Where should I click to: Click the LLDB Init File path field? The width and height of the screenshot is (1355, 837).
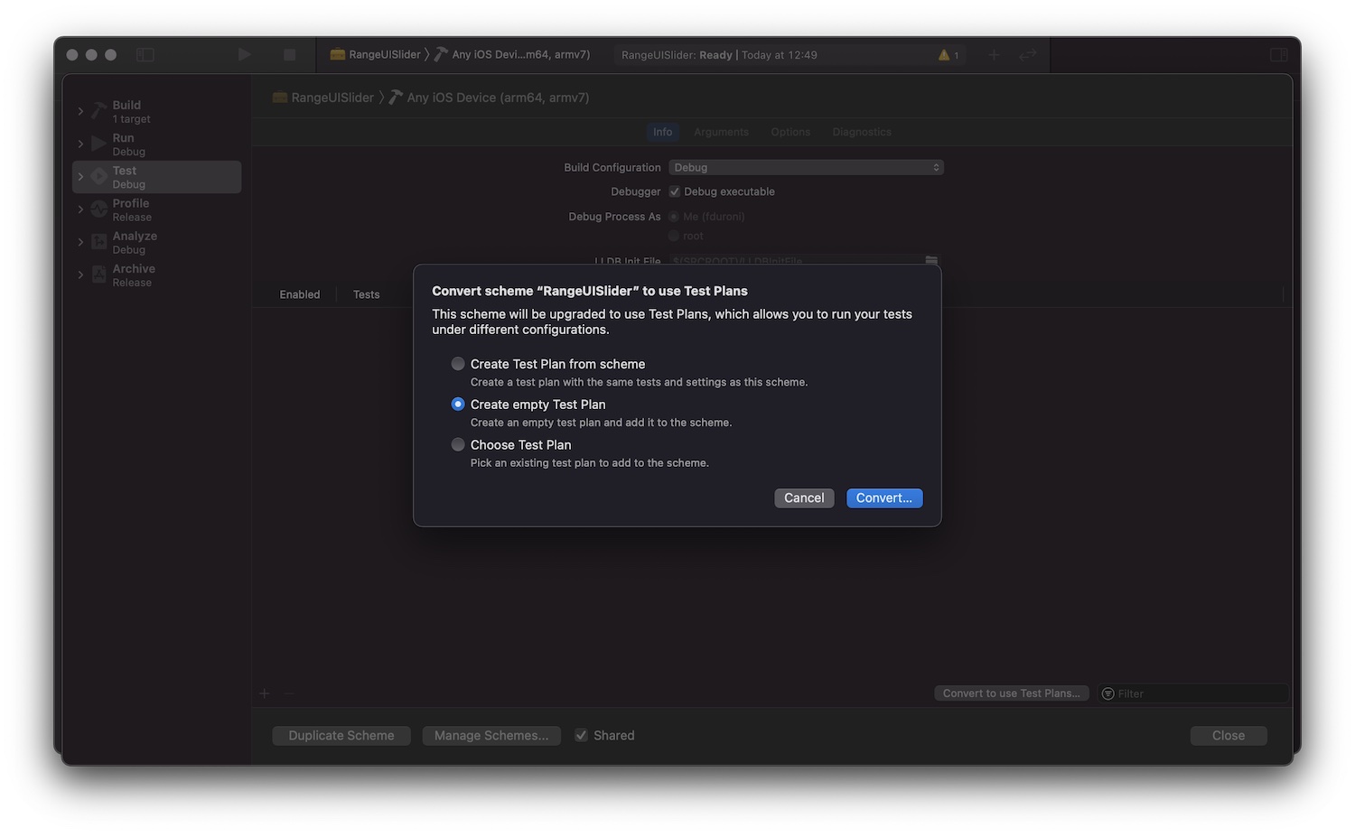pyautogui.click(x=795, y=260)
